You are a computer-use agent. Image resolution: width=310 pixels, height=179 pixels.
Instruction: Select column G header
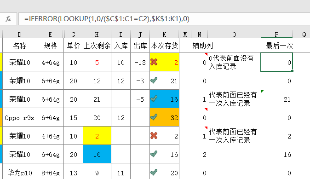click(x=73, y=35)
